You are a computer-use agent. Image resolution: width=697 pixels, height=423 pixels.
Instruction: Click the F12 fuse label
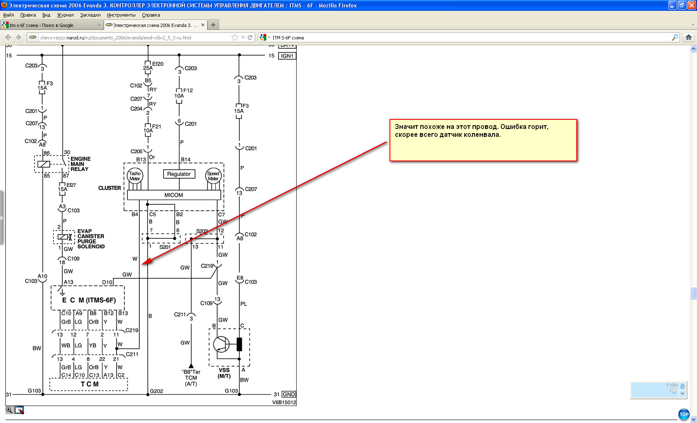[x=188, y=90]
